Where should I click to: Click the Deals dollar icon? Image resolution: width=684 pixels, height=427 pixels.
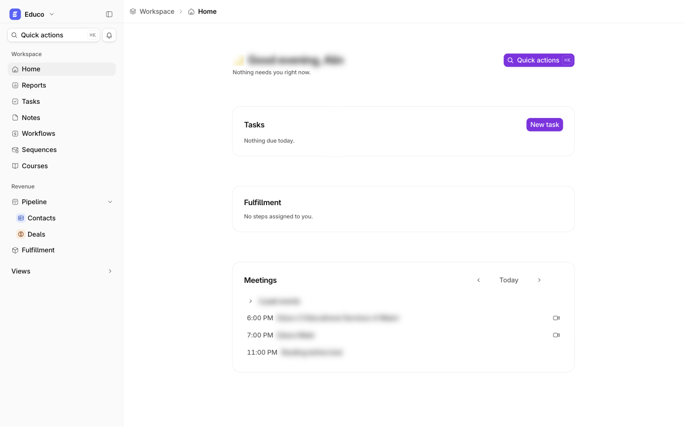(21, 234)
